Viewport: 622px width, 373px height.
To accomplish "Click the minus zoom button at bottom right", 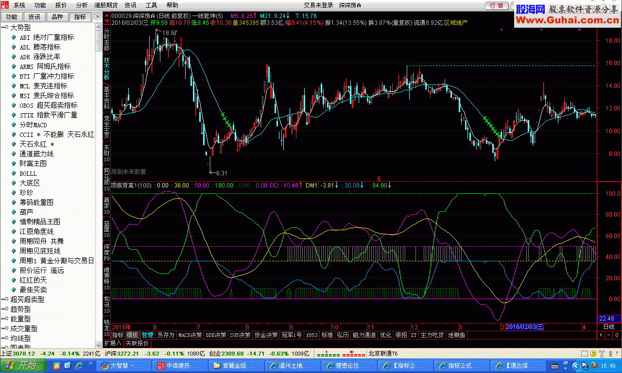I will click(x=608, y=335).
